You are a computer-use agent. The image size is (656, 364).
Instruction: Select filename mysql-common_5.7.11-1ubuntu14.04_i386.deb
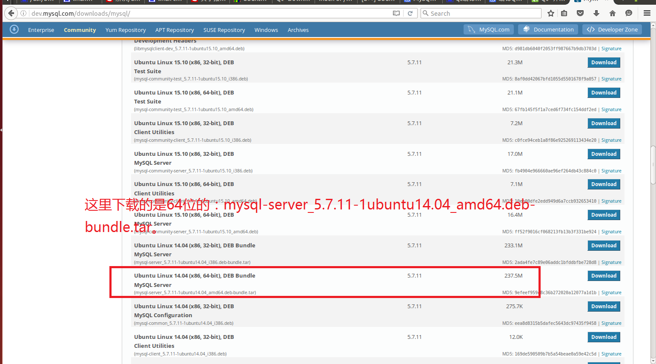(x=184, y=323)
